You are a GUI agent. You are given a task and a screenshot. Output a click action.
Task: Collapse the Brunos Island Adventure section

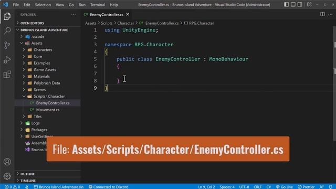click(x=48, y=30)
